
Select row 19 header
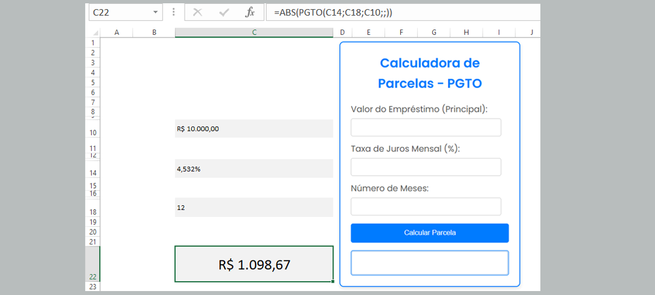point(93,222)
